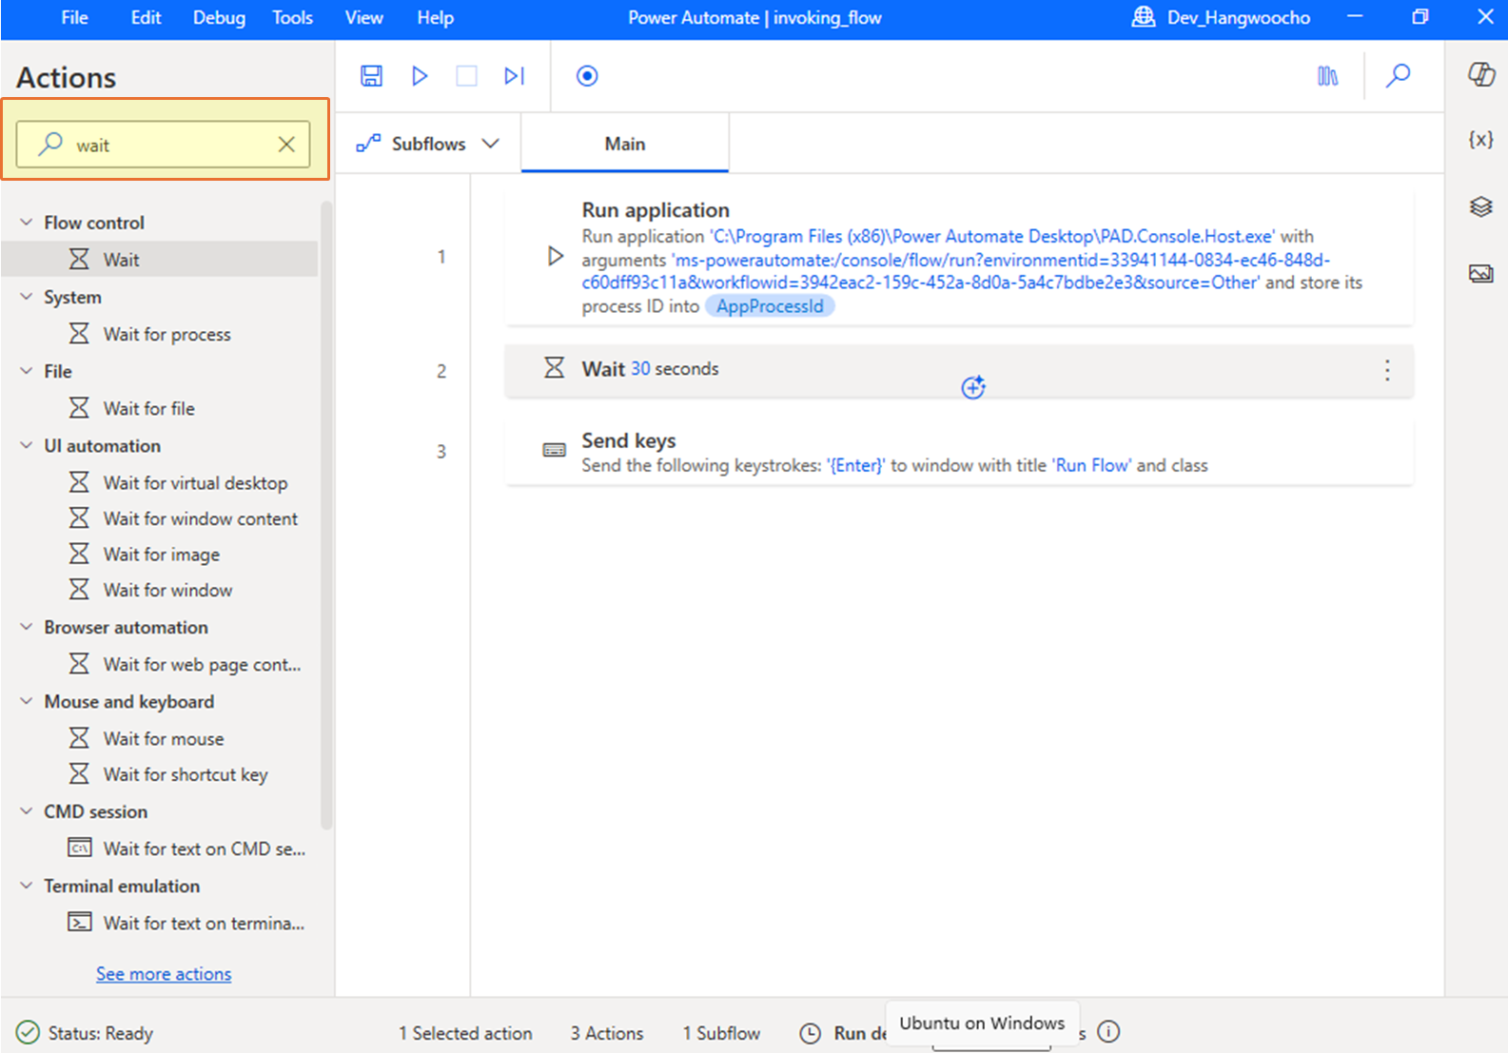Image resolution: width=1508 pixels, height=1053 pixels.
Task: Edit the 30 seconds value link
Action: (640, 368)
